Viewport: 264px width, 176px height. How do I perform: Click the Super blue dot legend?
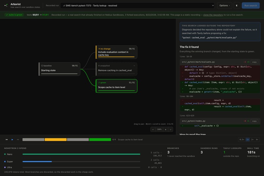point(5,162)
